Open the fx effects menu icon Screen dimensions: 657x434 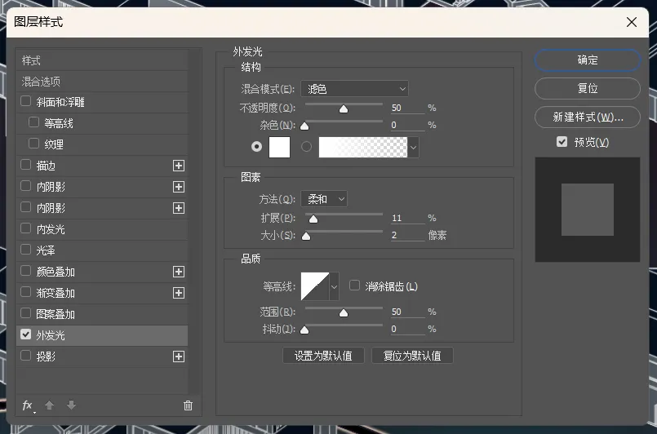tap(28, 405)
